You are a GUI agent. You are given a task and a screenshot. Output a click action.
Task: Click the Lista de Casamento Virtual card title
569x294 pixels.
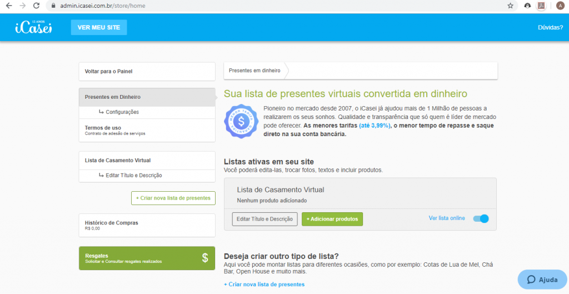coord(281,190)
